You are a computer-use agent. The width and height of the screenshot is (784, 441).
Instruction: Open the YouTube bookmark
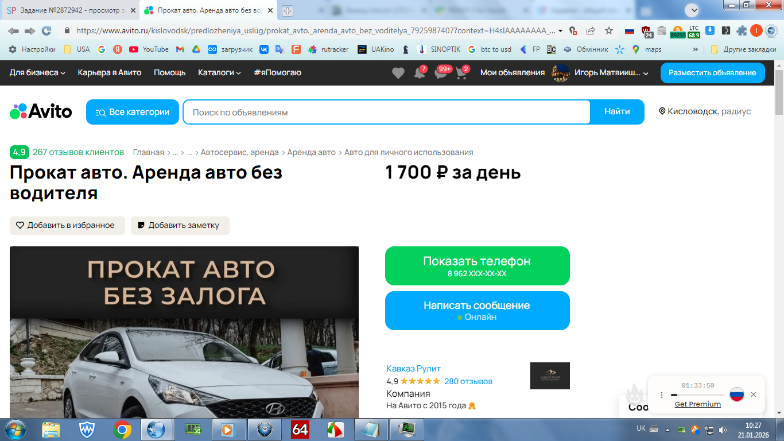[149, 49]
